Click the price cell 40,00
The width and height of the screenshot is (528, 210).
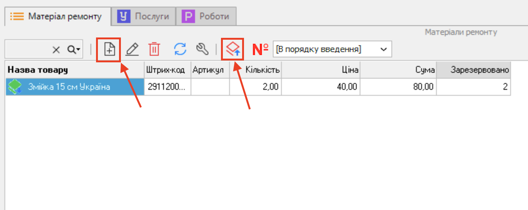[321, 87]
